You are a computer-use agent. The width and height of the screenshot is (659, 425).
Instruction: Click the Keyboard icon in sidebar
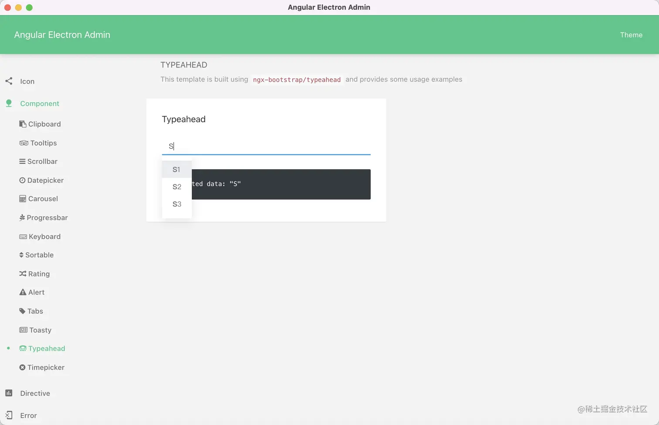pos(23,237)
